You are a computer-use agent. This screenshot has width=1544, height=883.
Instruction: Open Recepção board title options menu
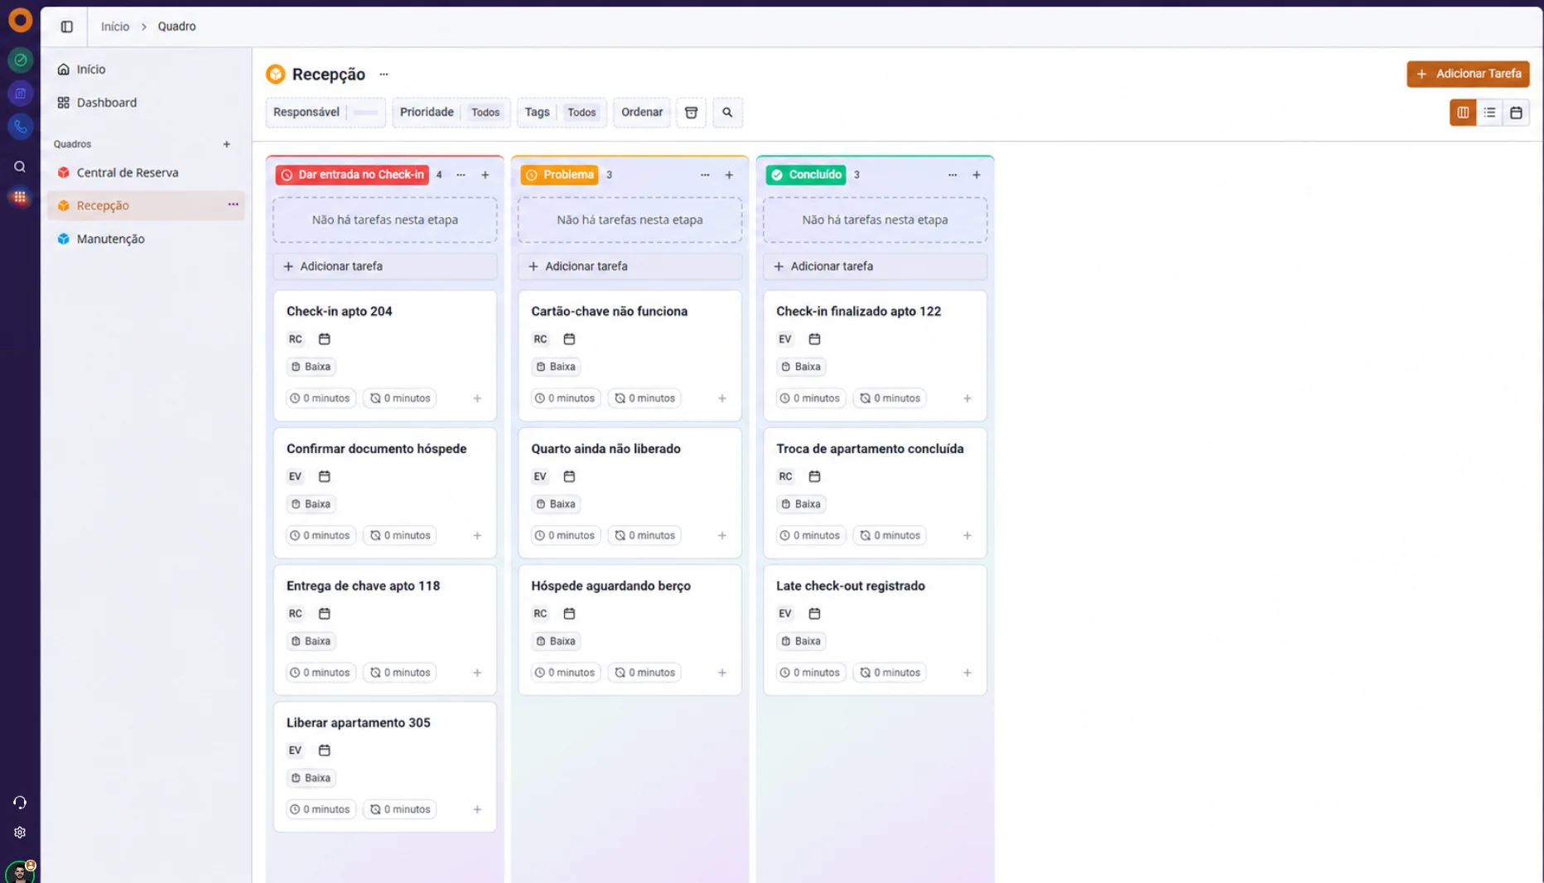pyautogui.click(x=384, y=75)
